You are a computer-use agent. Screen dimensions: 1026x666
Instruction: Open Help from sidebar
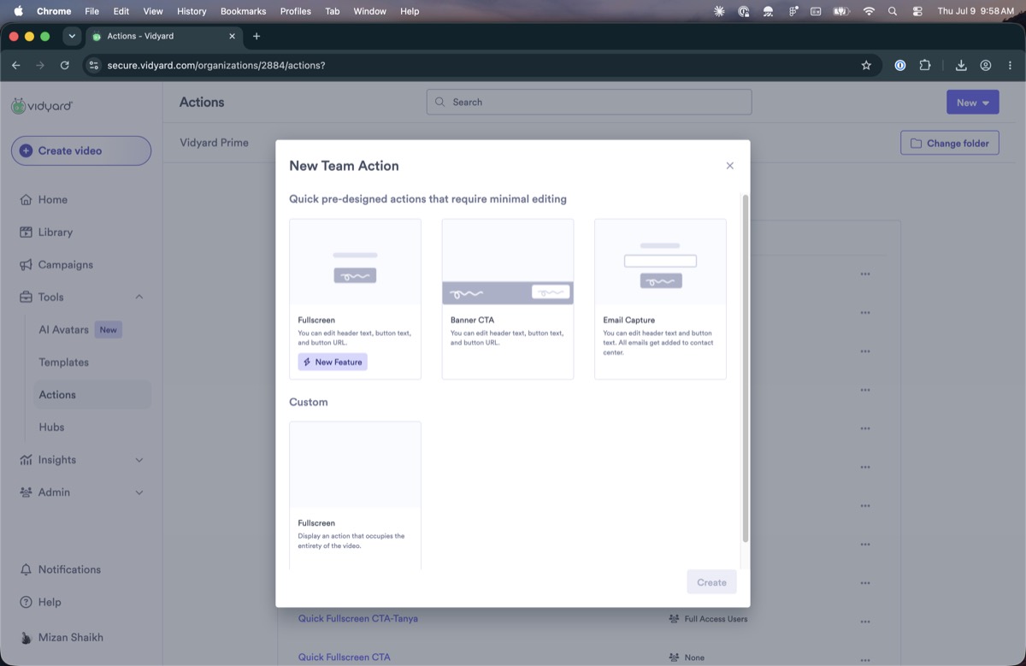(41, 602)
